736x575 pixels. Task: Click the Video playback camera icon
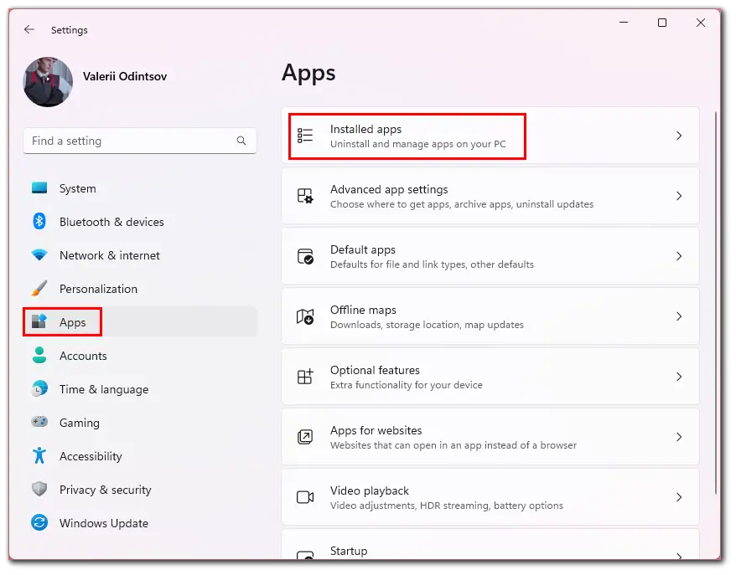click(305, 497)
